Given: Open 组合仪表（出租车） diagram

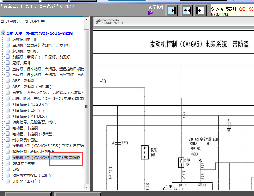Looking at the screenshot, I should [x=28, y=110].
